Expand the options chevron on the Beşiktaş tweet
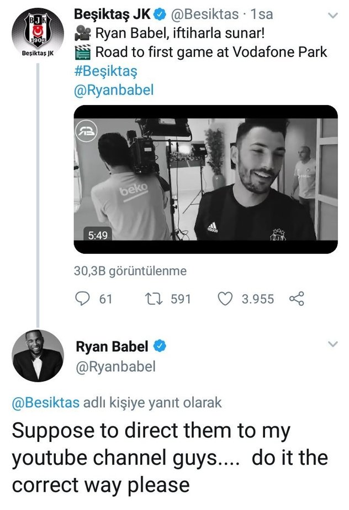The width and height of the screenshot is (349, 510). [332, 16]
